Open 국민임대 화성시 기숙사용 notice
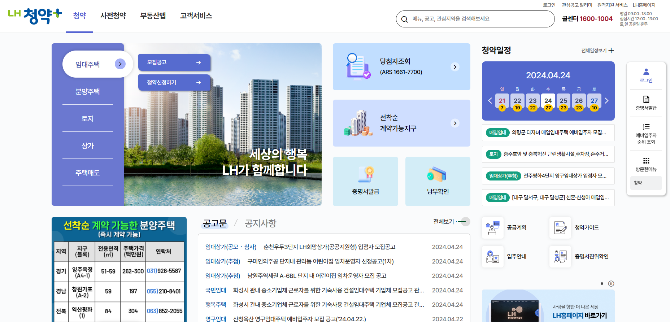The image size is (670, 322). [329, 290]
